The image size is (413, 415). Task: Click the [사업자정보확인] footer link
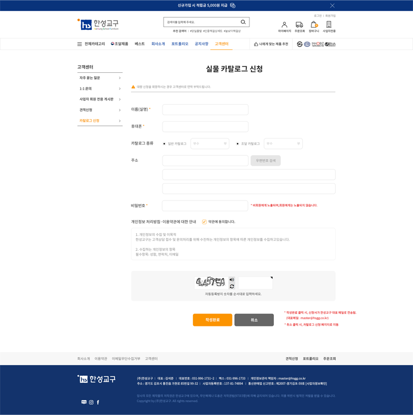tap(316, 384)
